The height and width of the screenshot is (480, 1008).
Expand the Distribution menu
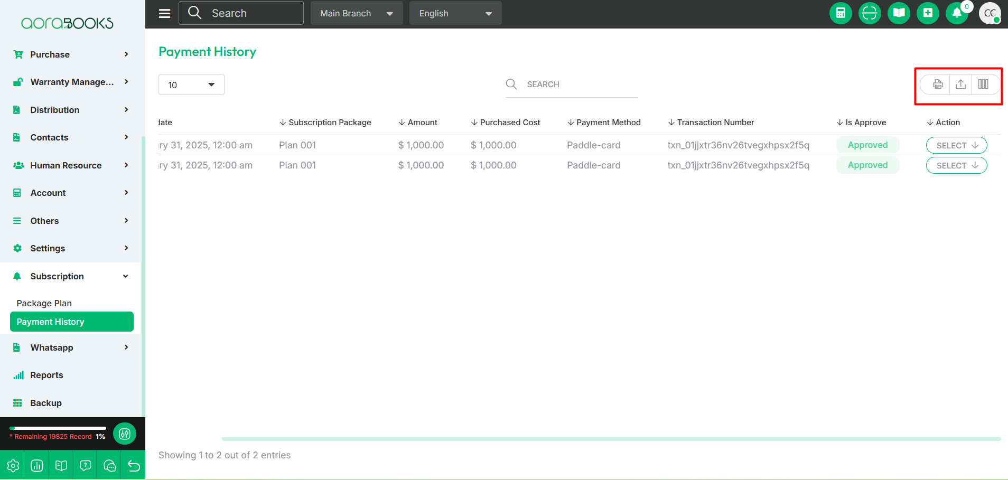click(71, 110)
